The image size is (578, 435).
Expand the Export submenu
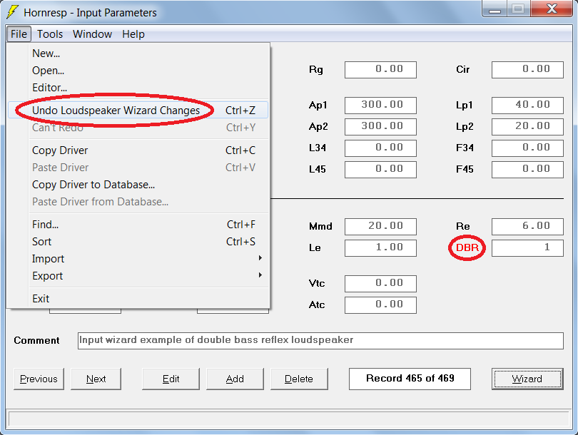click(138, 275)
